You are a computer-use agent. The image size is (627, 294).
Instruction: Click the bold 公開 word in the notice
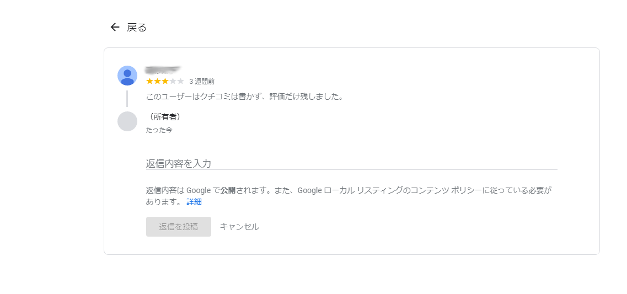(228, 190)
